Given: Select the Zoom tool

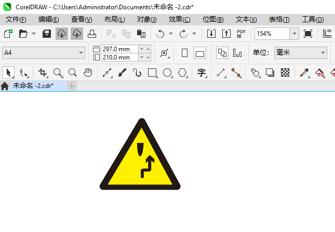Looking at the screenshot, I should (x=58, y=73).
